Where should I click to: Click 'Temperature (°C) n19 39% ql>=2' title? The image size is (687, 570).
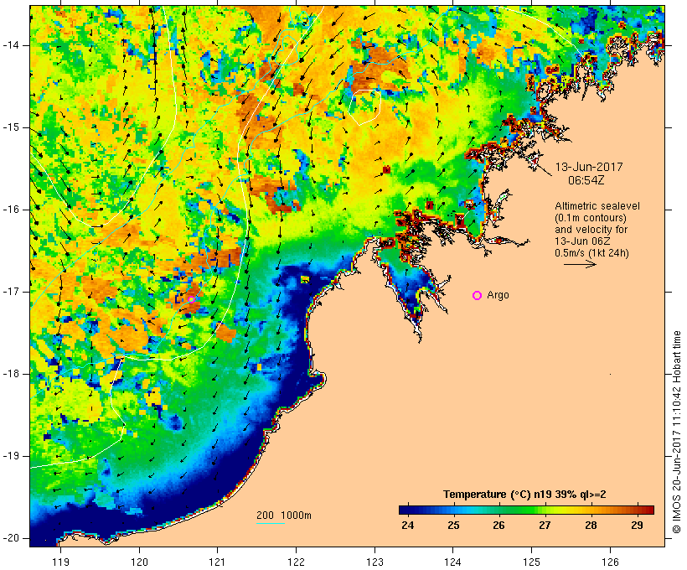[x=524, y=495]
